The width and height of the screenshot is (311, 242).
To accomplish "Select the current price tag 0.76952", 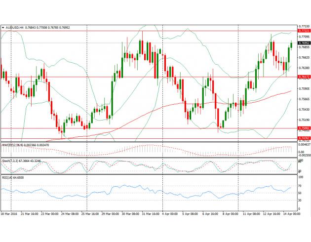I will pyautogui.click(x=304, y=43).
